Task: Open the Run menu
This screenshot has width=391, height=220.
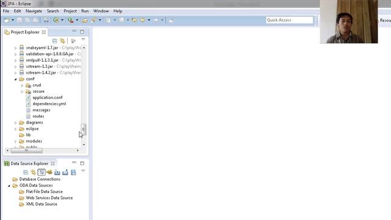Action: click(x=85, y=11)
